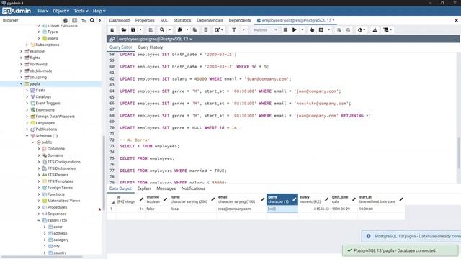Open the Help menu
Screen dimensions: 461x259
click(x=99, y=11)
